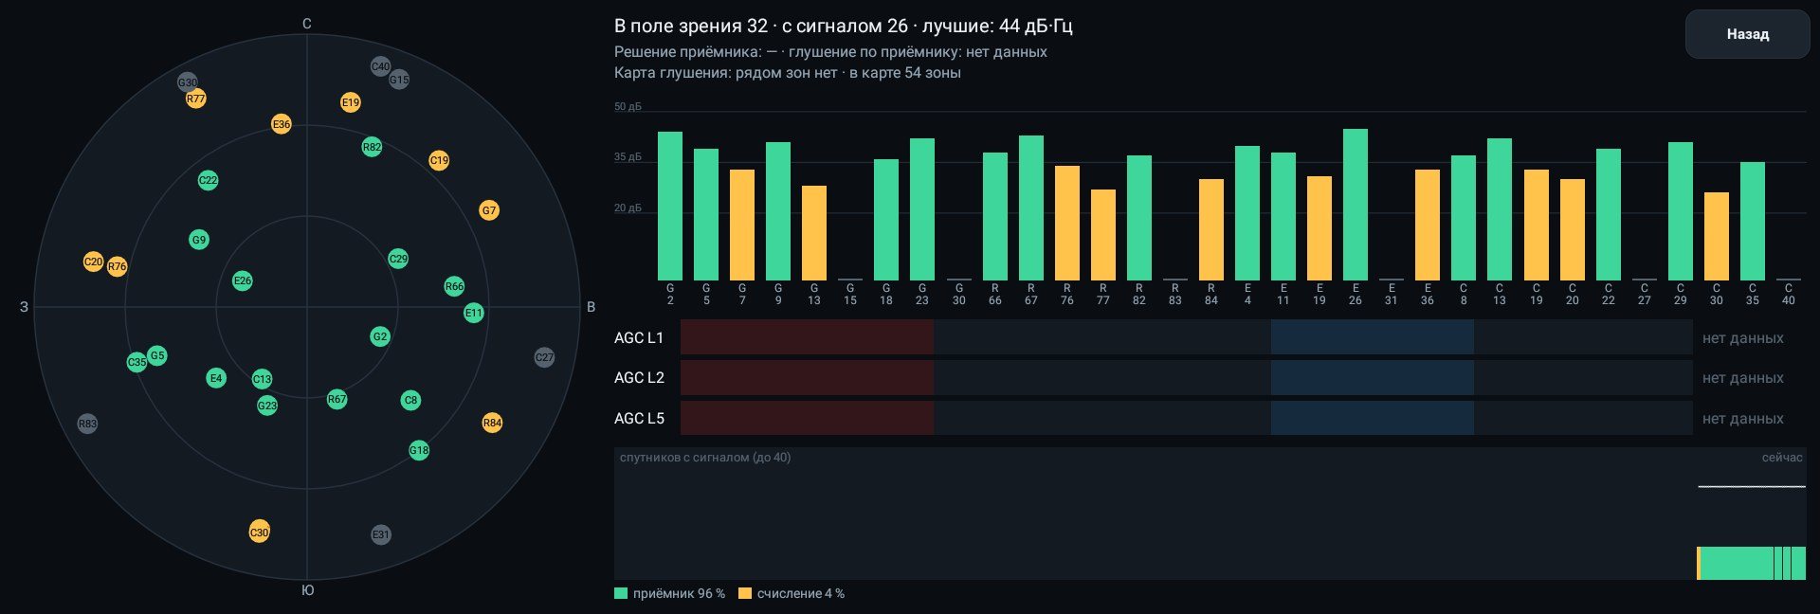The width and height of the screenshot is (1820, 614).
Task: Click the yellow R 77 signal bar
Action: [1103, 234]
